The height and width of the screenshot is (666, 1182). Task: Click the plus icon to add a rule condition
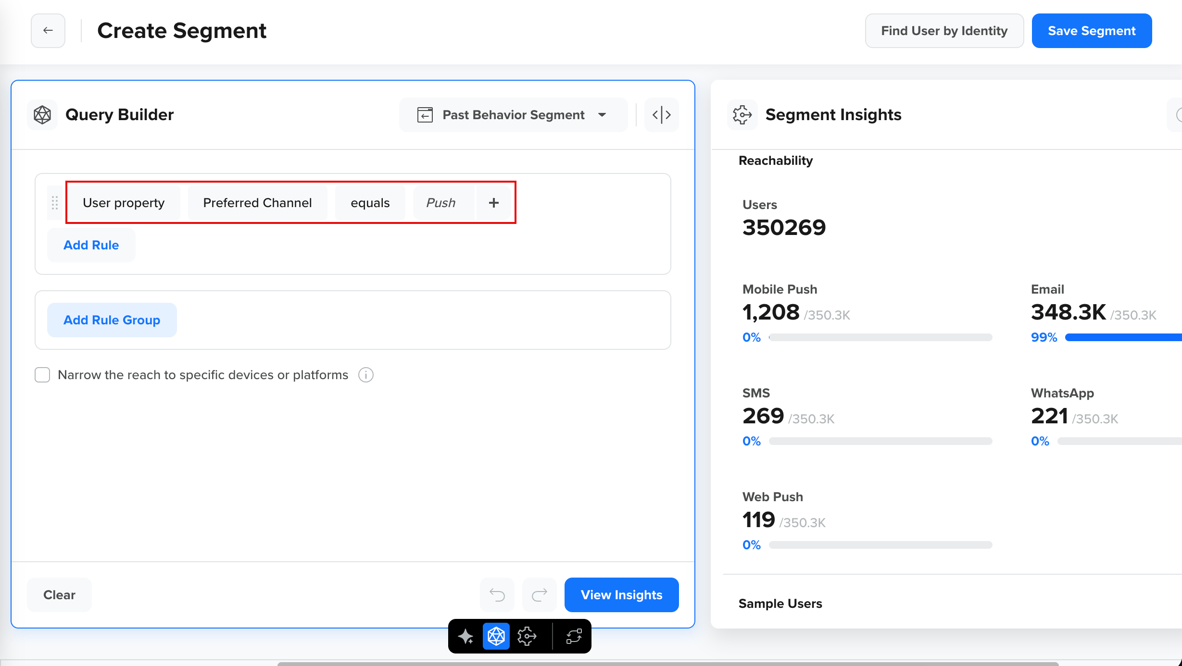494,202
